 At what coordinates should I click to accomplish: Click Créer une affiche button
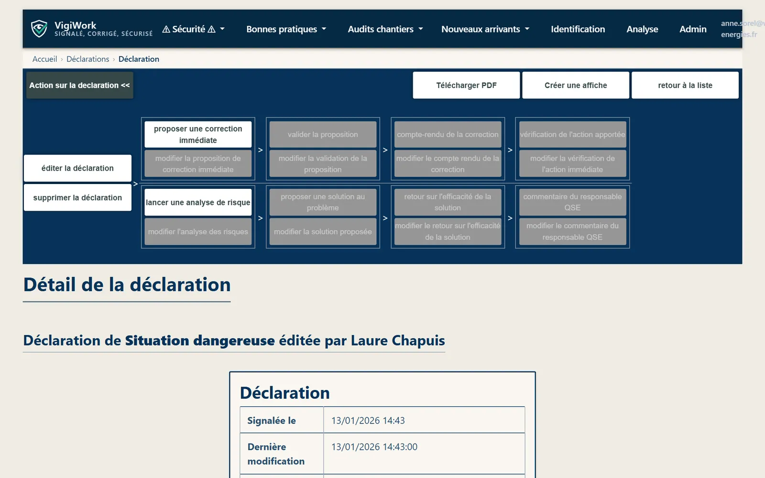pyautogui.click(x=576, y=85)
